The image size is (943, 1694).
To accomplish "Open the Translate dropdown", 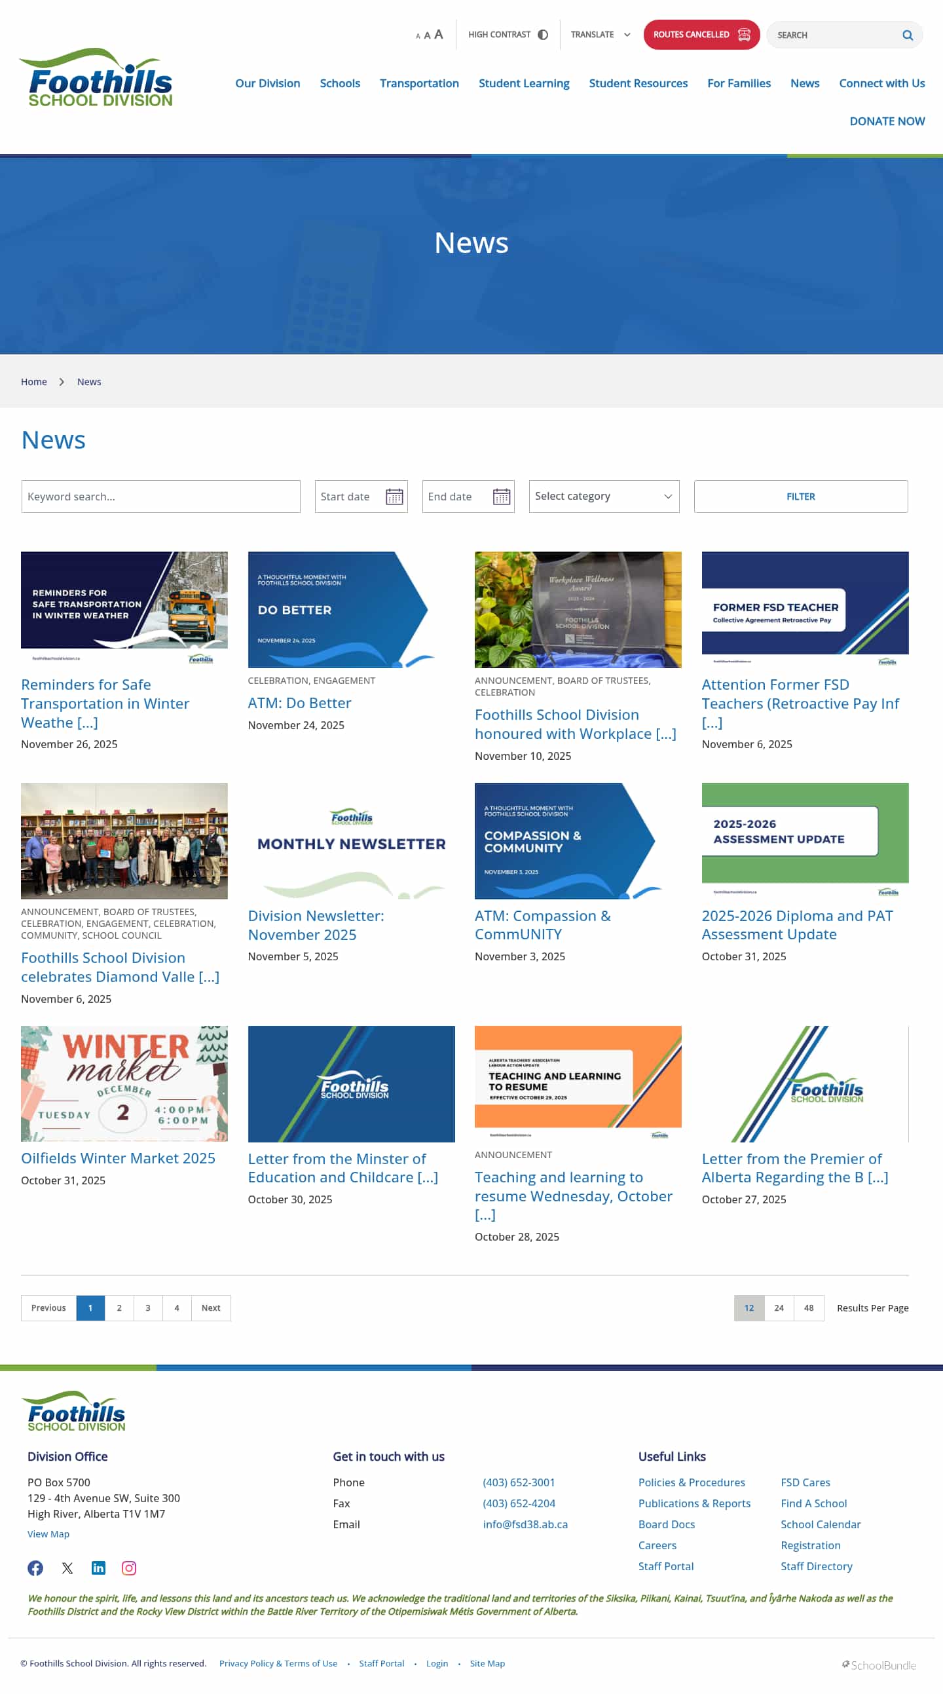I will 600,35.
